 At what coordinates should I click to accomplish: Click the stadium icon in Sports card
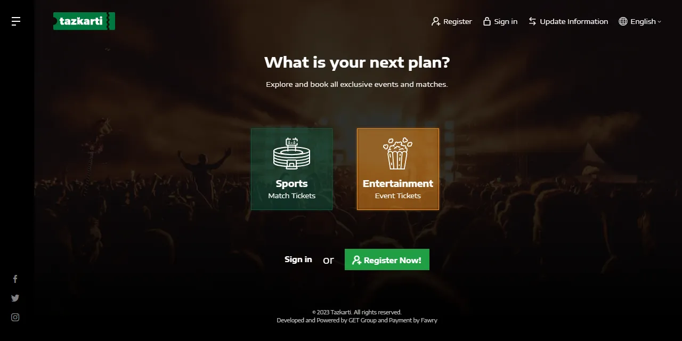291,153
